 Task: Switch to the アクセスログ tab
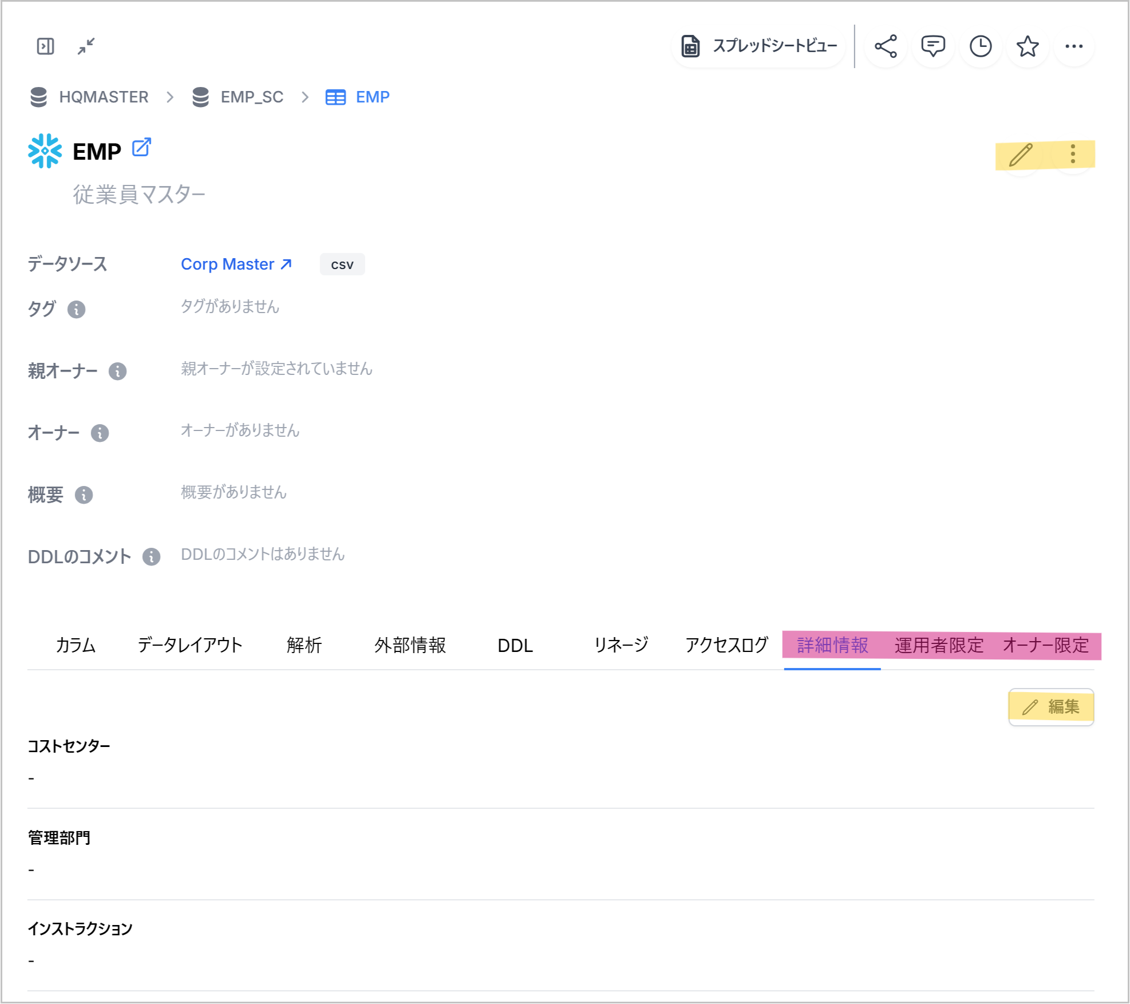click(726, 646)
